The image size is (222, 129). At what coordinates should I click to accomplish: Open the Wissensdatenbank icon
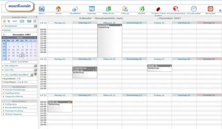coord(176,9)
